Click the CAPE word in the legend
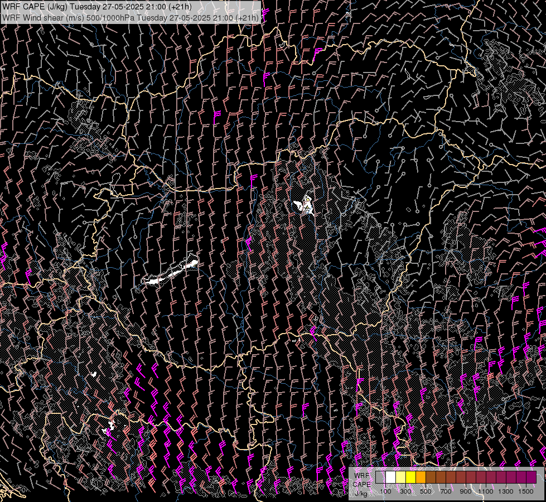 point(362,485)
